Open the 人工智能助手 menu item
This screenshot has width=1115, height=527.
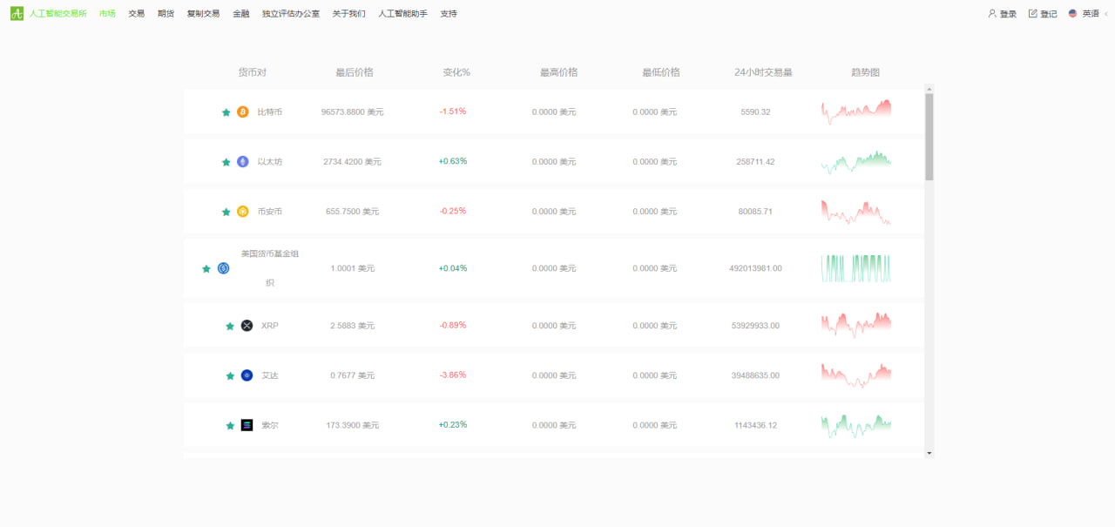[x=402, y=14]
